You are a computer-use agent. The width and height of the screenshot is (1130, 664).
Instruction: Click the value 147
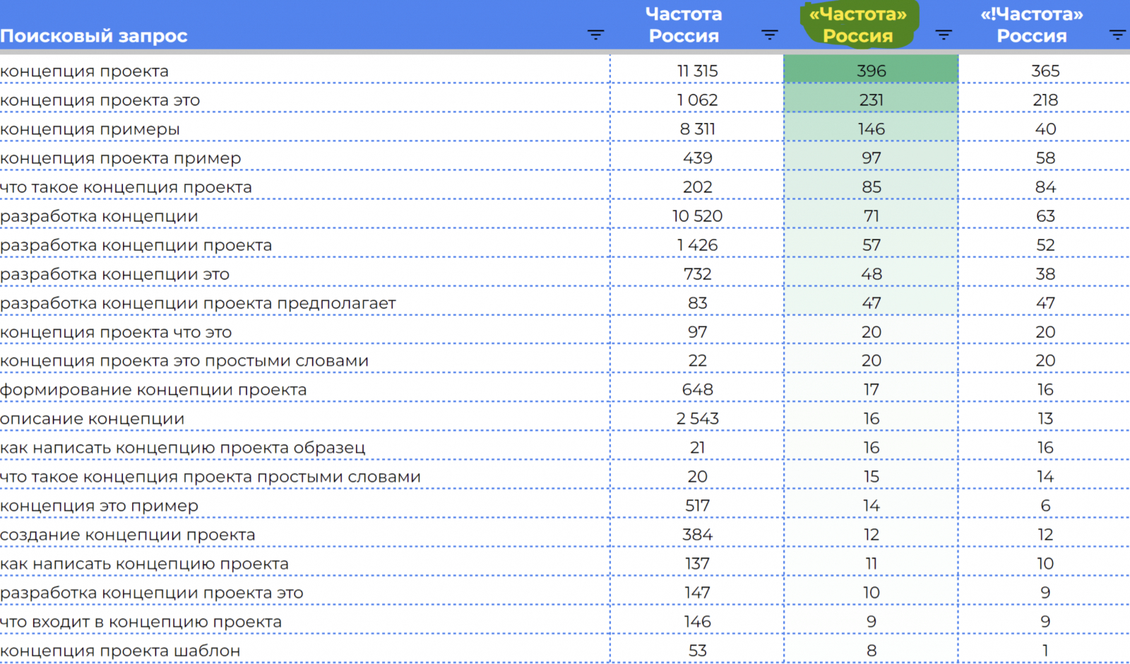point(697,593)
